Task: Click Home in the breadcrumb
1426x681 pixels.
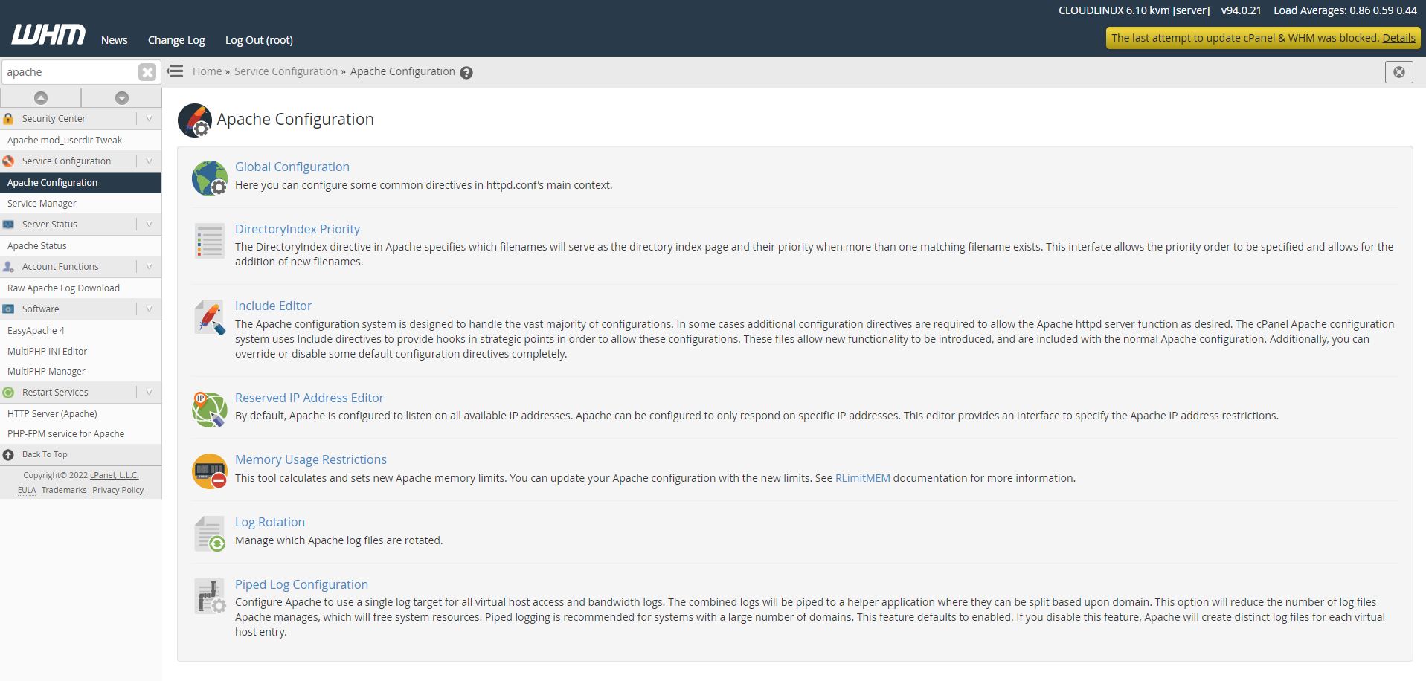Action: coord(207,71)
